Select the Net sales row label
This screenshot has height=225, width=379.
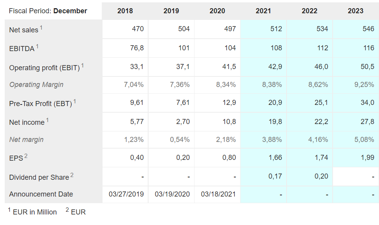(24, 30)
